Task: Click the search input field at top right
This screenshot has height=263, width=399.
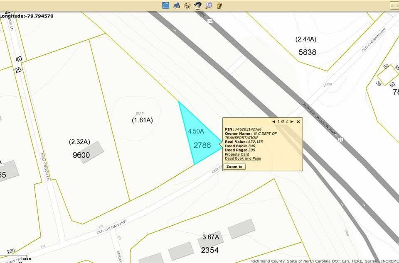Action: pos(394,5)
